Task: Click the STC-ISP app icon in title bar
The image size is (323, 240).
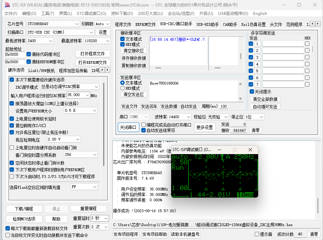Action: (x=7, y=5)
